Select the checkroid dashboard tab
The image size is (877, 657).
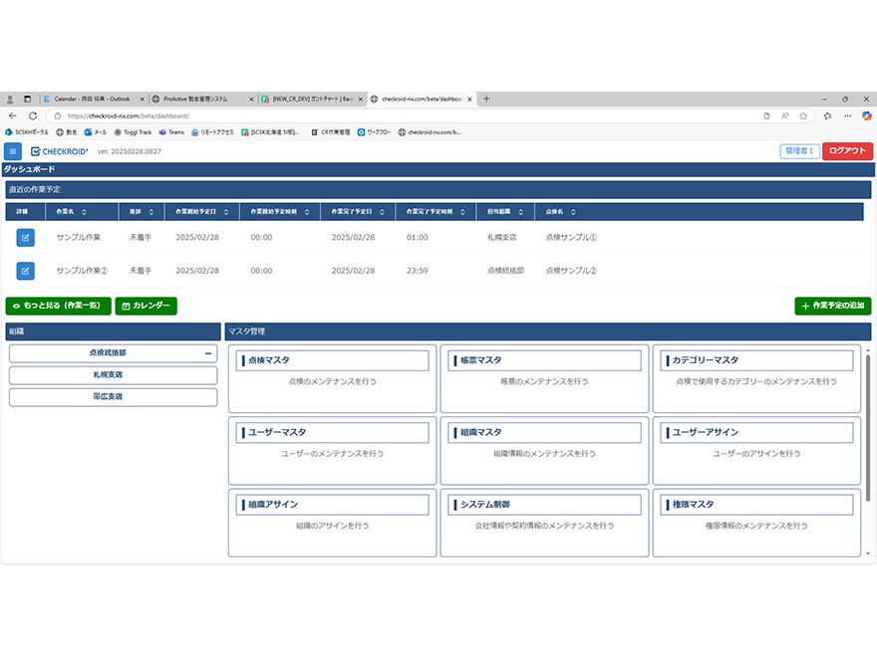(x=422, y=99)
